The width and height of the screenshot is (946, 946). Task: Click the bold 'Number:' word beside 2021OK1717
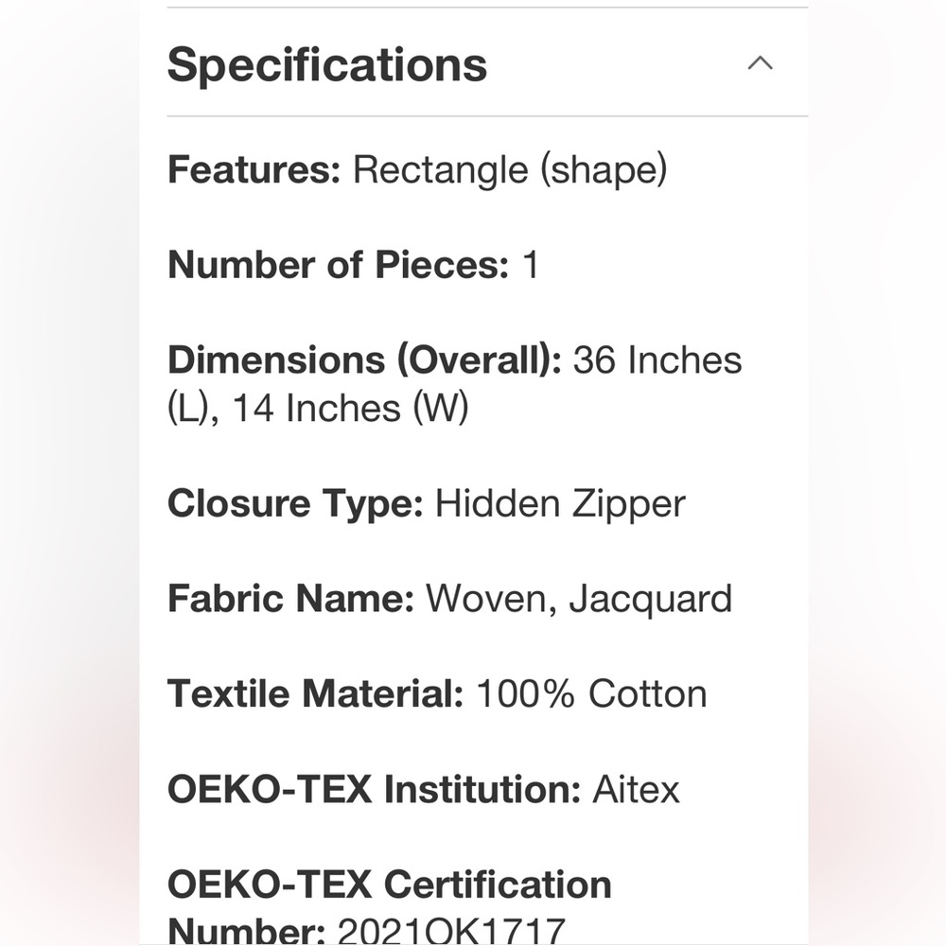click(x=247, y=930)
